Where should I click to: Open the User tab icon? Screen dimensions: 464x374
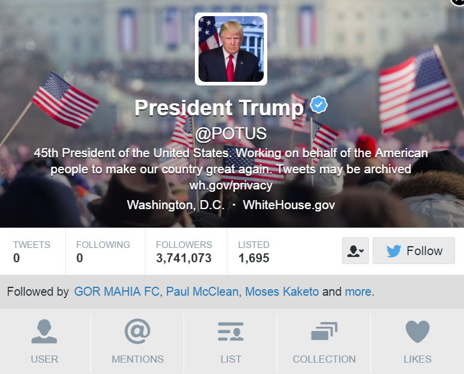[44, 331]
